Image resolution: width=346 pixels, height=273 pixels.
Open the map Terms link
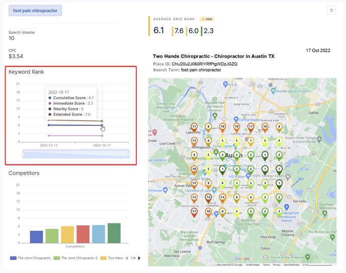point(266,264)
